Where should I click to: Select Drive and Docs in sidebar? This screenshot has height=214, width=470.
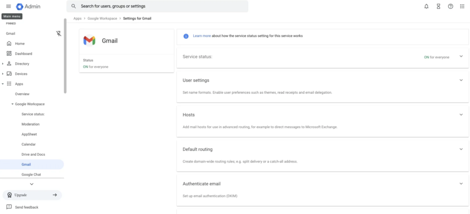click(x=33, y=154)
